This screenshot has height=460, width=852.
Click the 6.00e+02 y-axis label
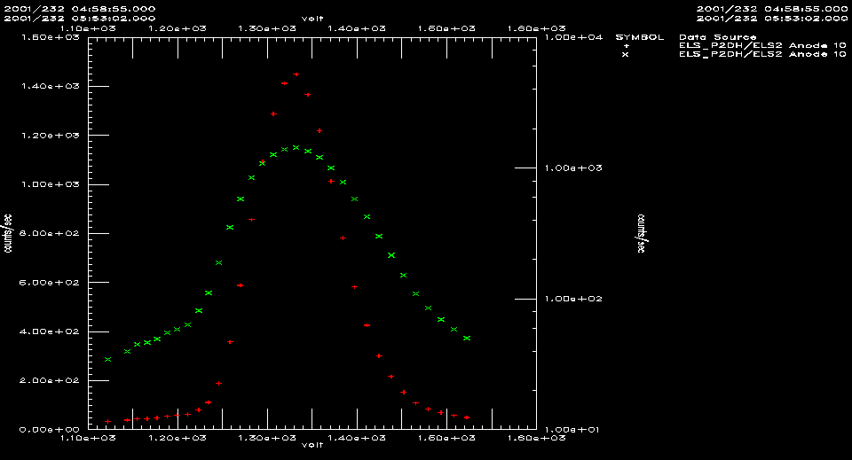50,283
